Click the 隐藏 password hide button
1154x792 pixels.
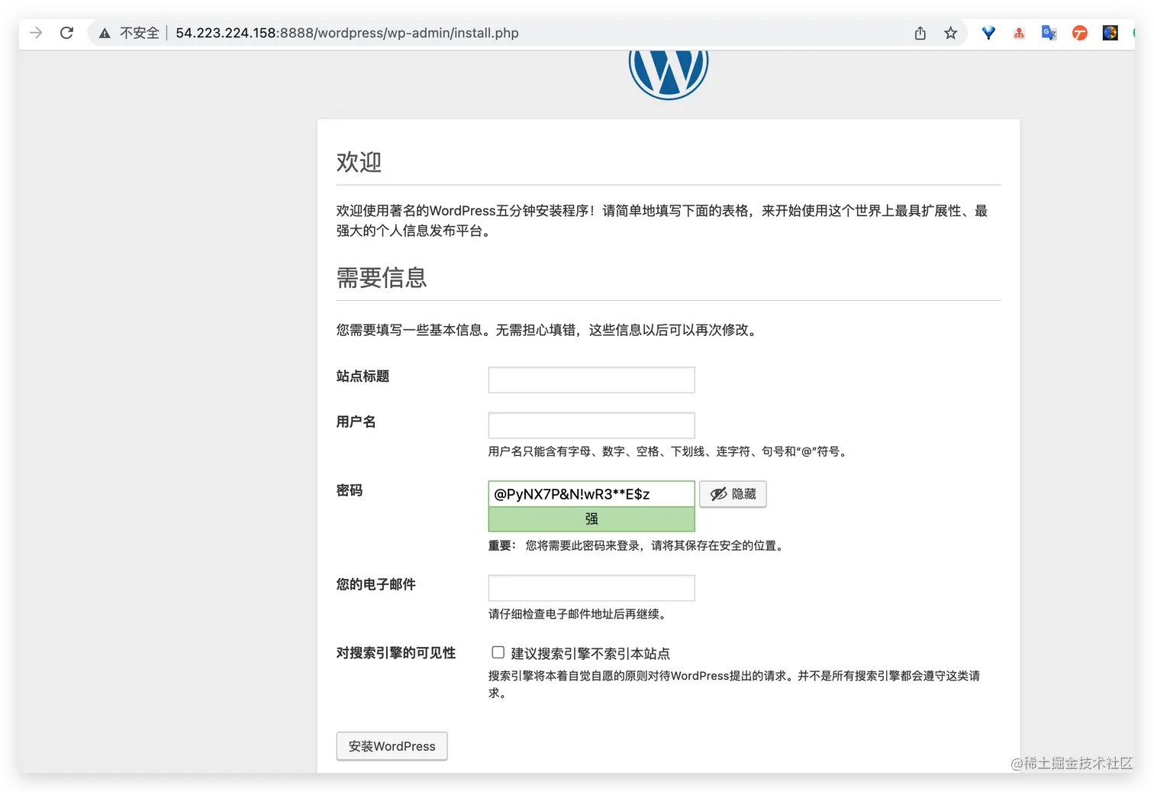coord(733,494)
